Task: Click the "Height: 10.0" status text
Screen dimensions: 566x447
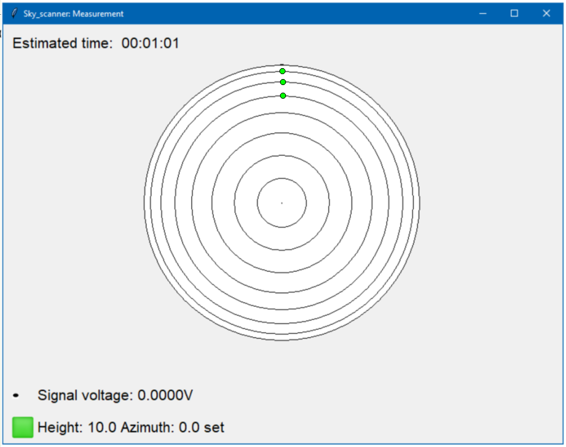Action: [77, 427]
